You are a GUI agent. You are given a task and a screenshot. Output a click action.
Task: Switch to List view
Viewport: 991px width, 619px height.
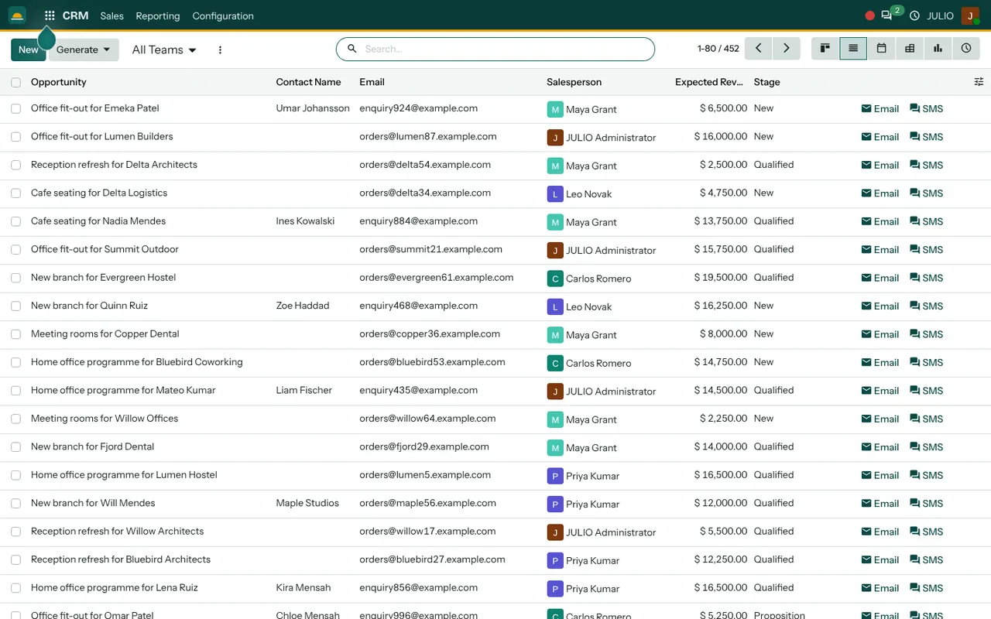(x=853, y=49)
